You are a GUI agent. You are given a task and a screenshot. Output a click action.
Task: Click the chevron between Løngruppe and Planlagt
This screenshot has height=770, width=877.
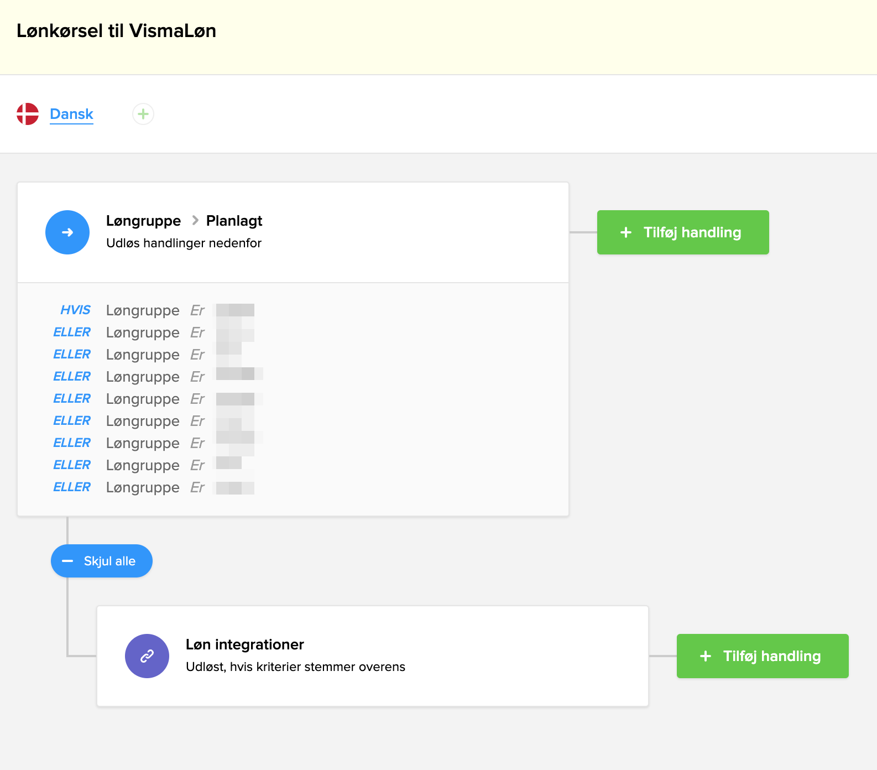(195, 221)
